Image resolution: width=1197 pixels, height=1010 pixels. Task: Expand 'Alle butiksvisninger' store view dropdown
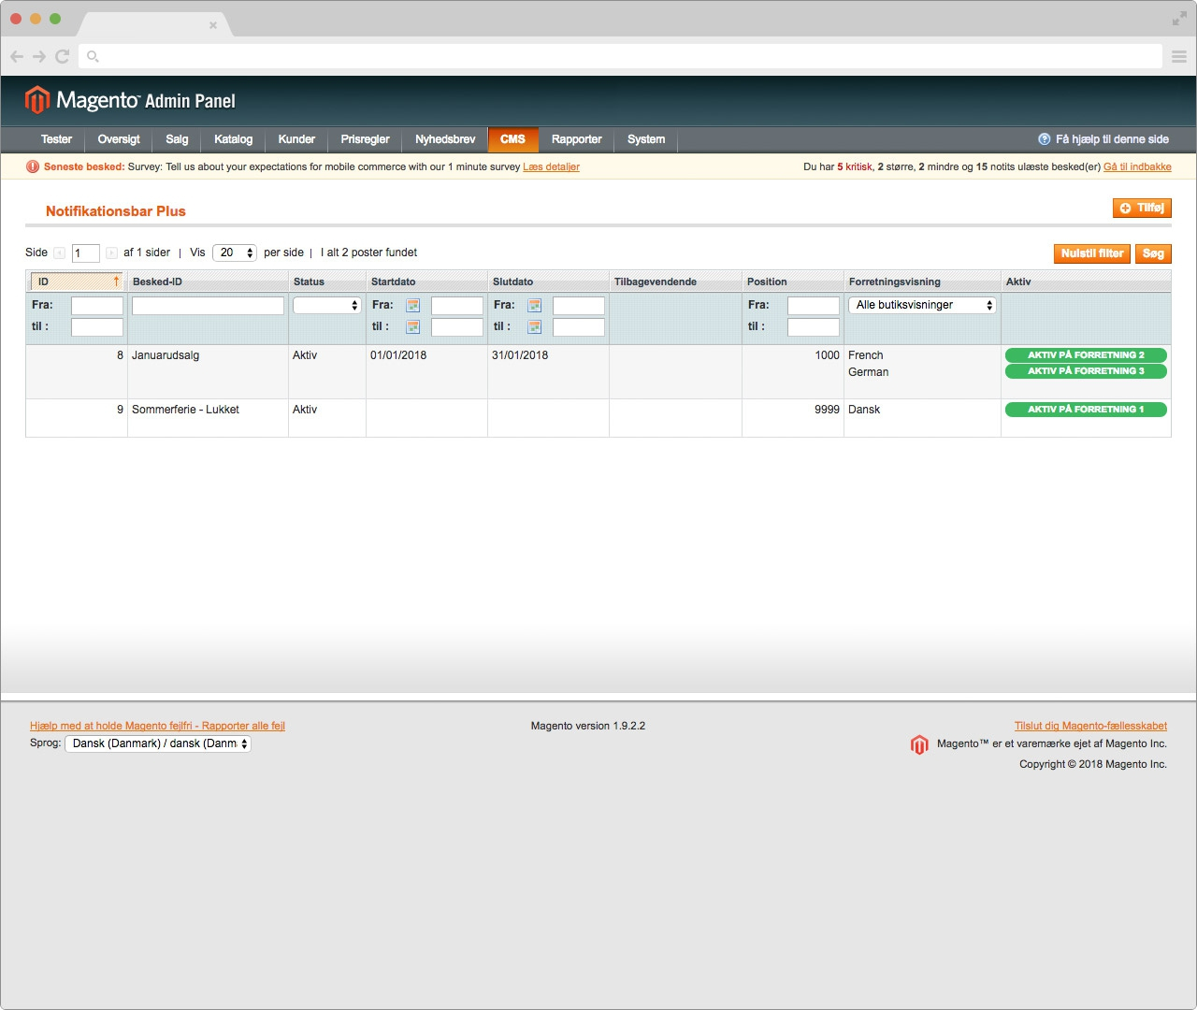click(922, 306)
